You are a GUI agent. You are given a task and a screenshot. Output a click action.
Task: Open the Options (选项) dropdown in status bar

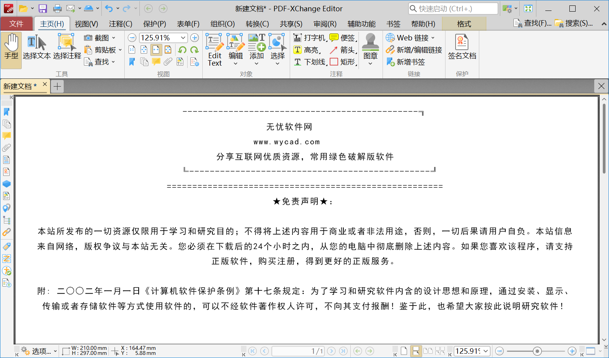[x=39, y=351]
